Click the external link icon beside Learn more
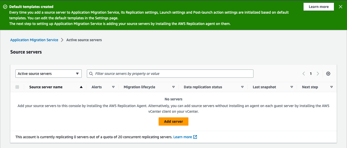347x148 pixels. 195,137
